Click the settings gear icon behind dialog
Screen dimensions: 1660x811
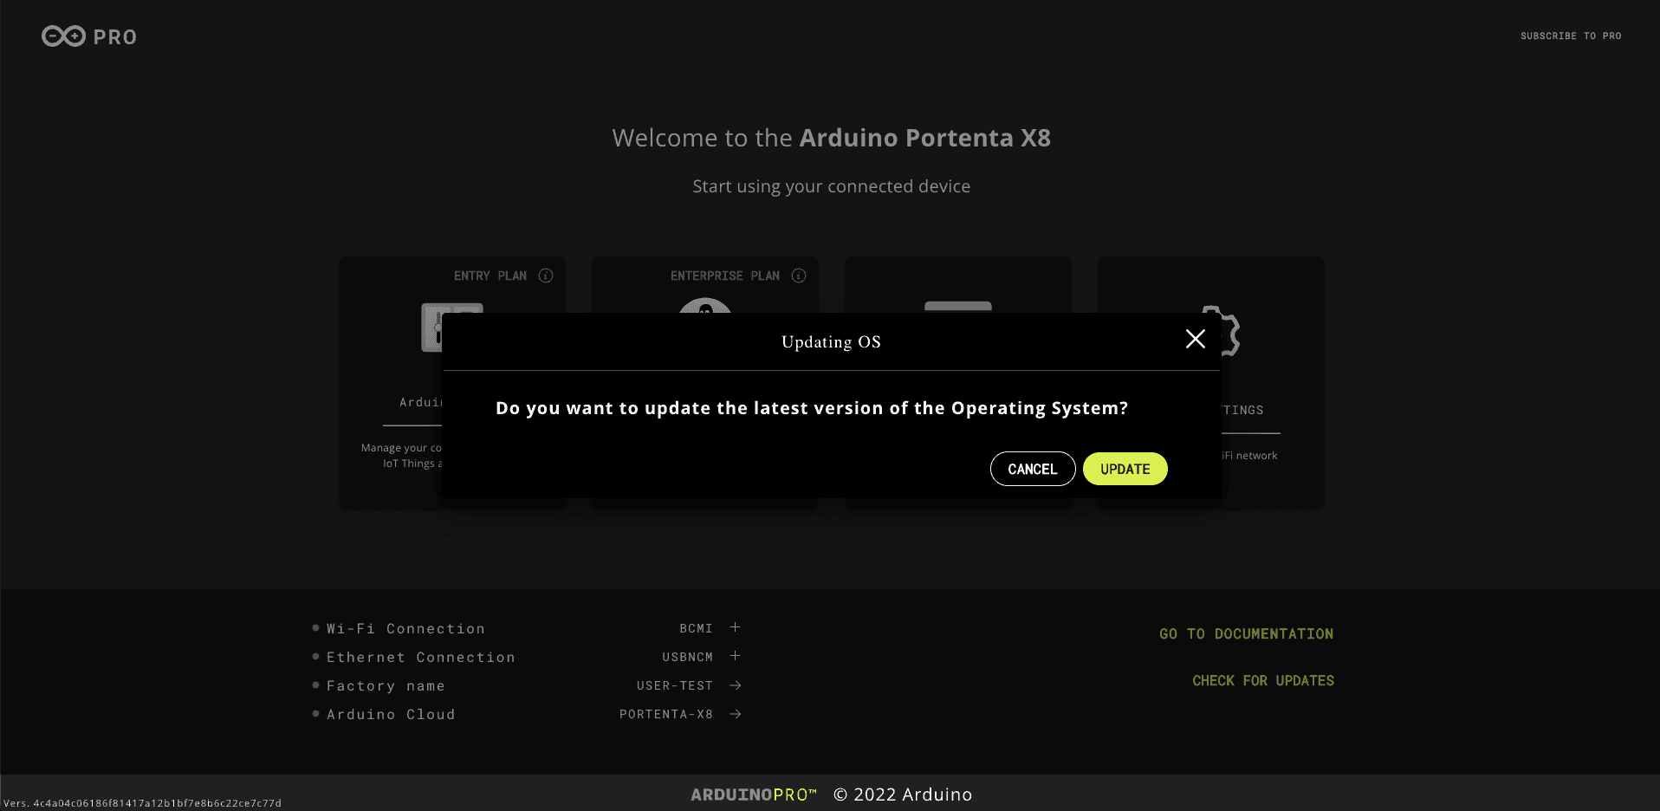[x=1230, y=332]
